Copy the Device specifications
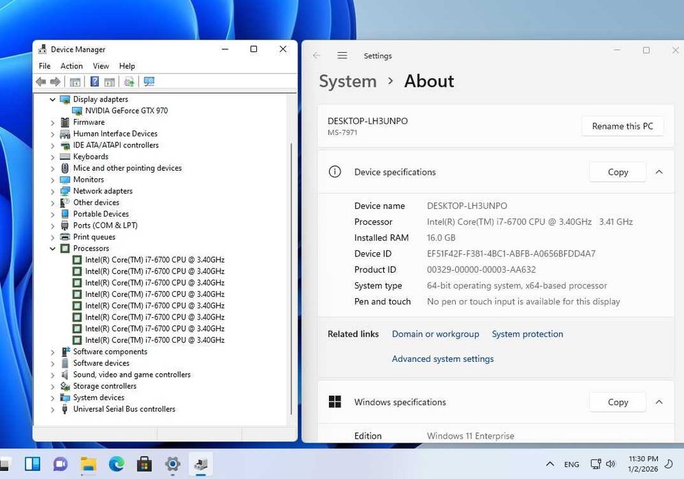Screen dimensions: 684x479 [x=618, y=172]
